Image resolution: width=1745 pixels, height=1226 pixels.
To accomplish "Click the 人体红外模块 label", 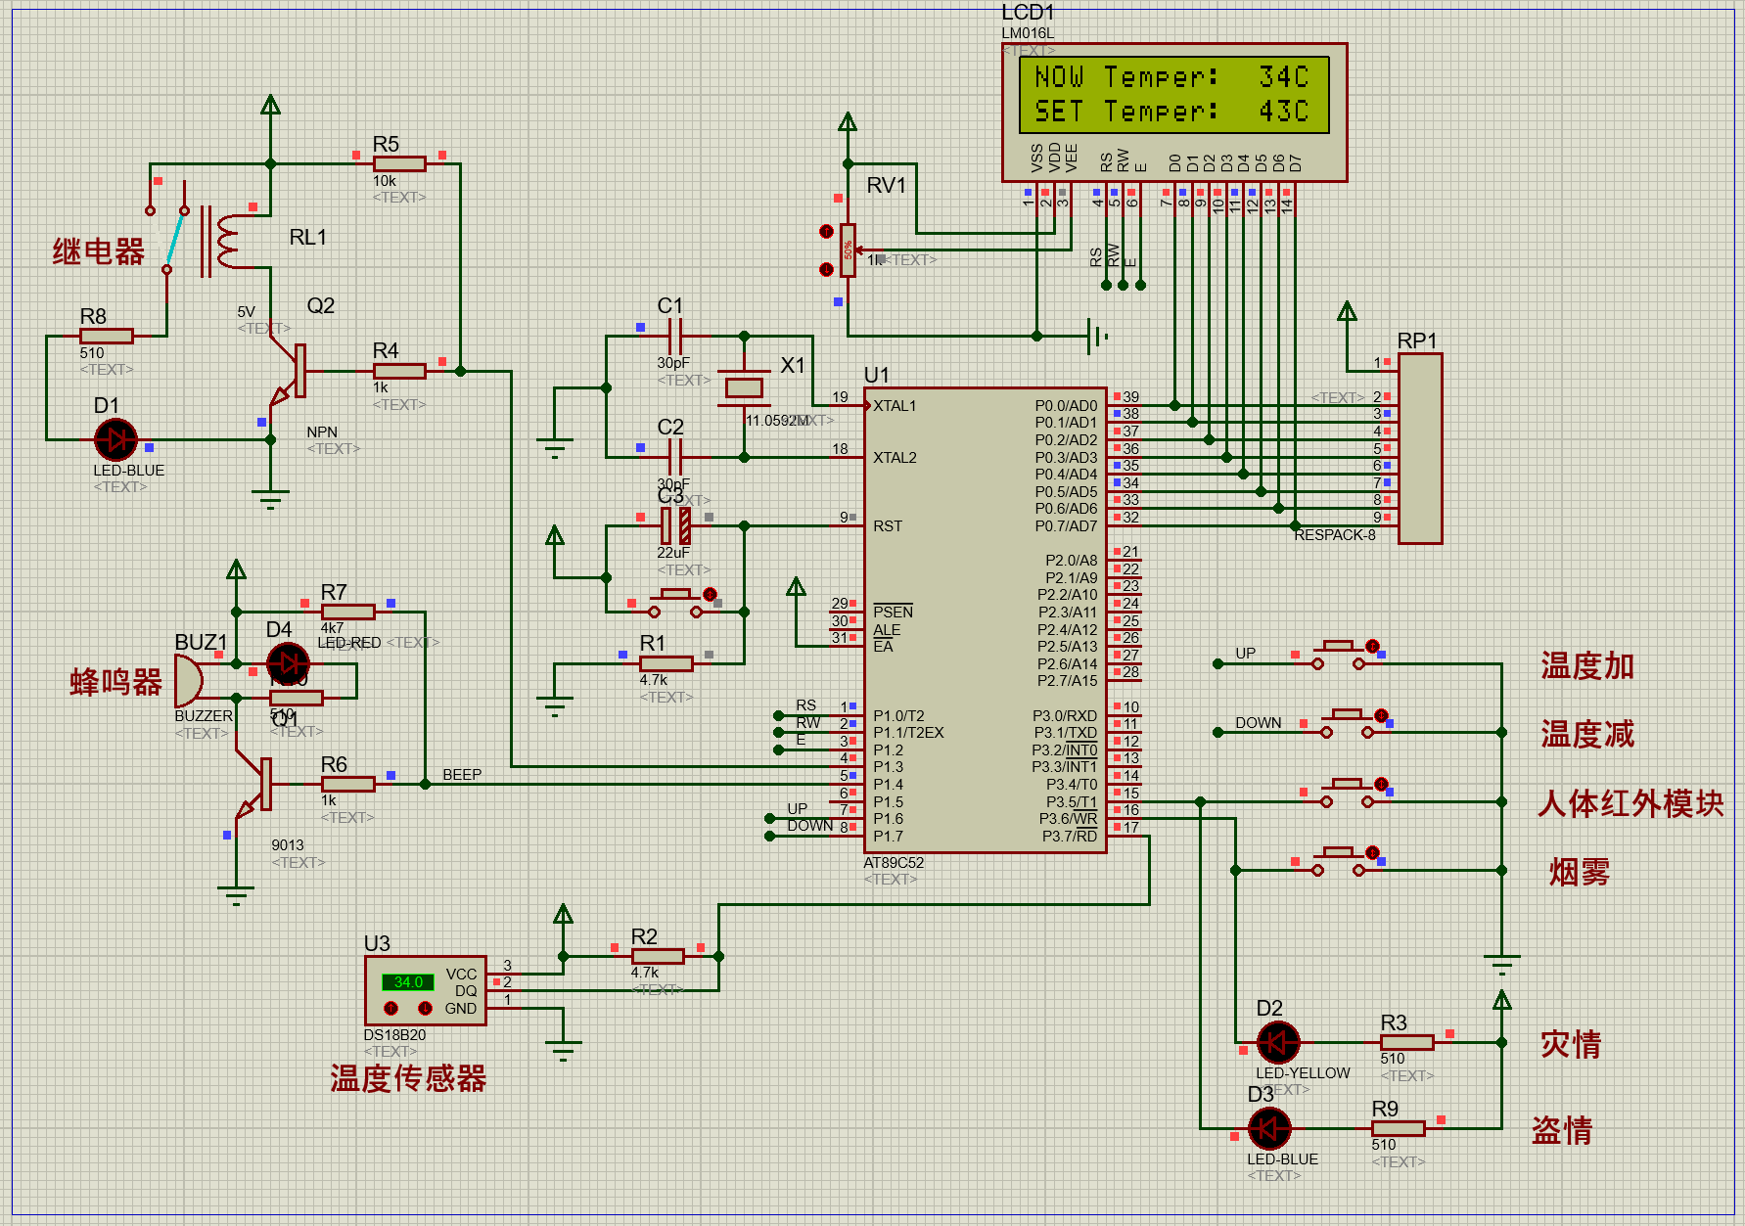I will coord(1630,803).
